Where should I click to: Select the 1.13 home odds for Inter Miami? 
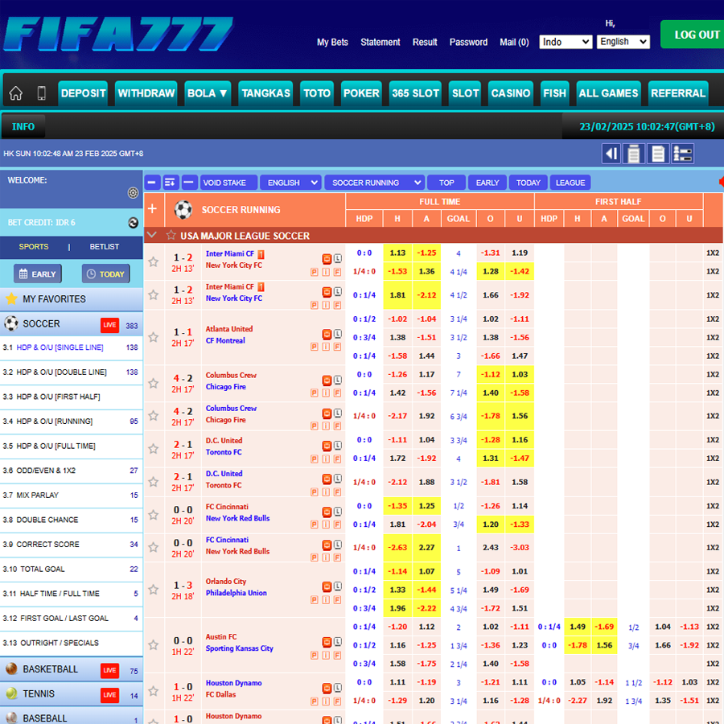click(x=397, y=253)
